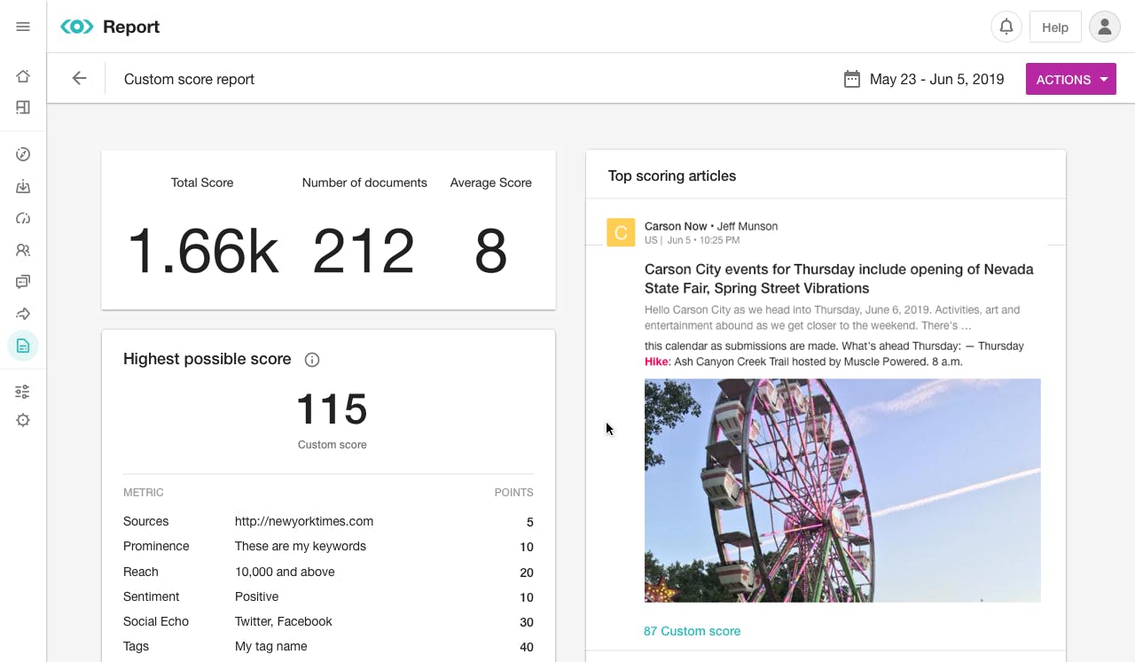The height and width of the screenshot is (662, 1135).
Task: Click 'My tag name' value
Action: [x=271, y=646]
